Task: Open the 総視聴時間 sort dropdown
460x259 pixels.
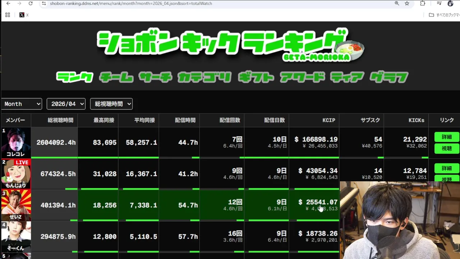Action: coord(111,104)
